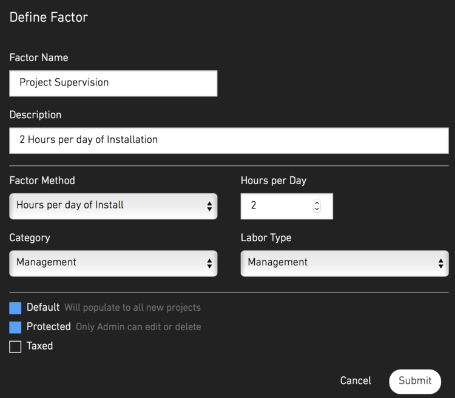
Task: Open the Factor Method dropdown
Action: 113,206
